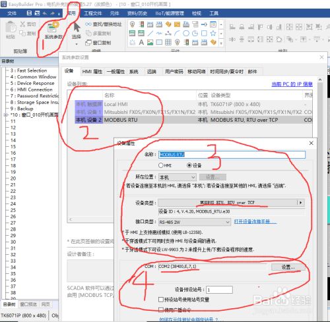The width and height of the screenshot is (330, 322).
Task: Expand the object gallery list
Action: (x=221, y=42)
